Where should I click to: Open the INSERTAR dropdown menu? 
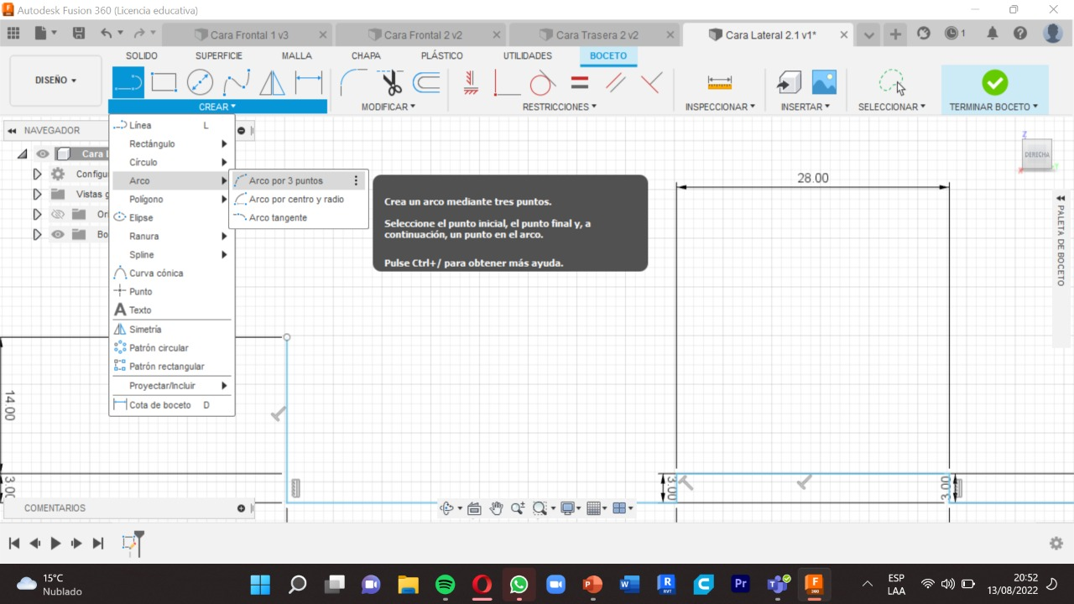(805, 107)
